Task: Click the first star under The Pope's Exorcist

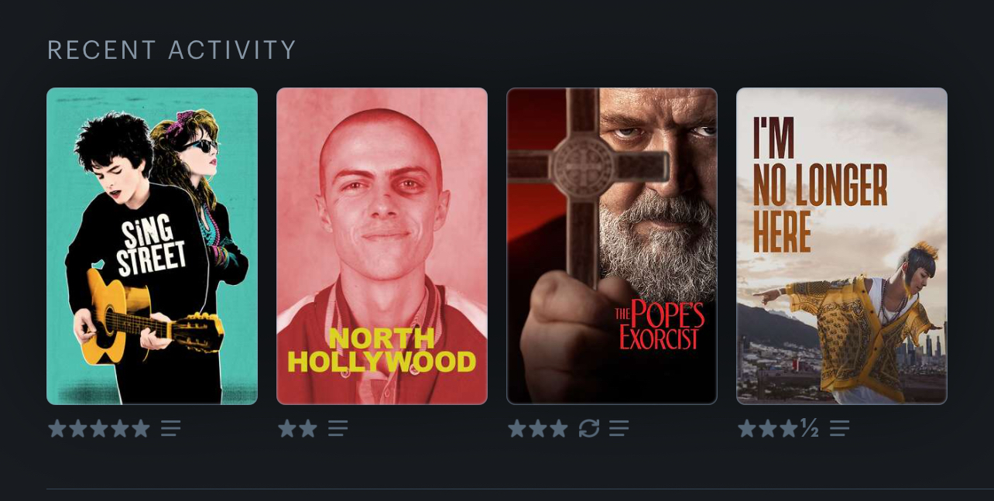Action: coord(517,428)
